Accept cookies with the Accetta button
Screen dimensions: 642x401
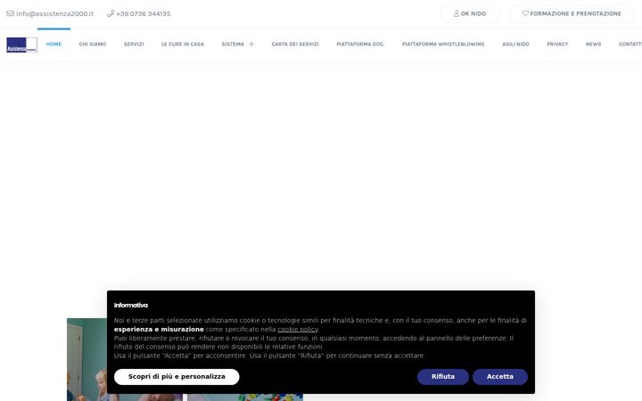500,377
